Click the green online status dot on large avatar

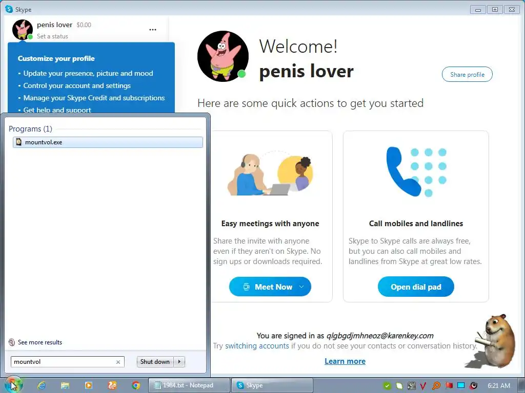pos(241,74)
